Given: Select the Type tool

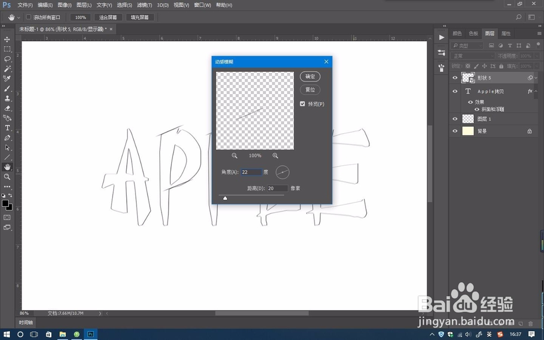Looking at the screenshot, I should 7,128.
